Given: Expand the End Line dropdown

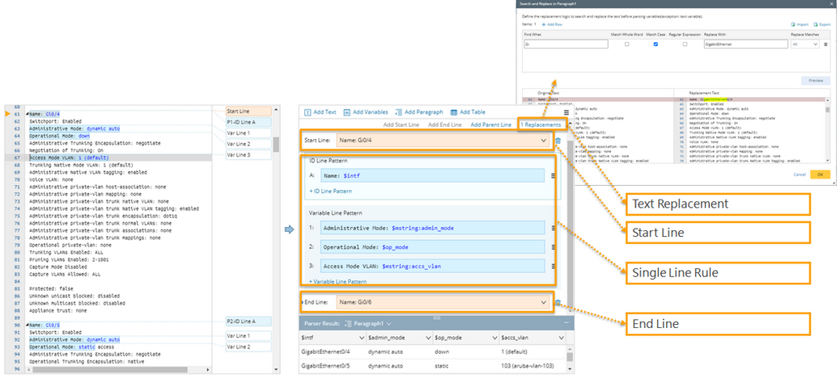Looking at the screenshot, I should tap(544, 302).
